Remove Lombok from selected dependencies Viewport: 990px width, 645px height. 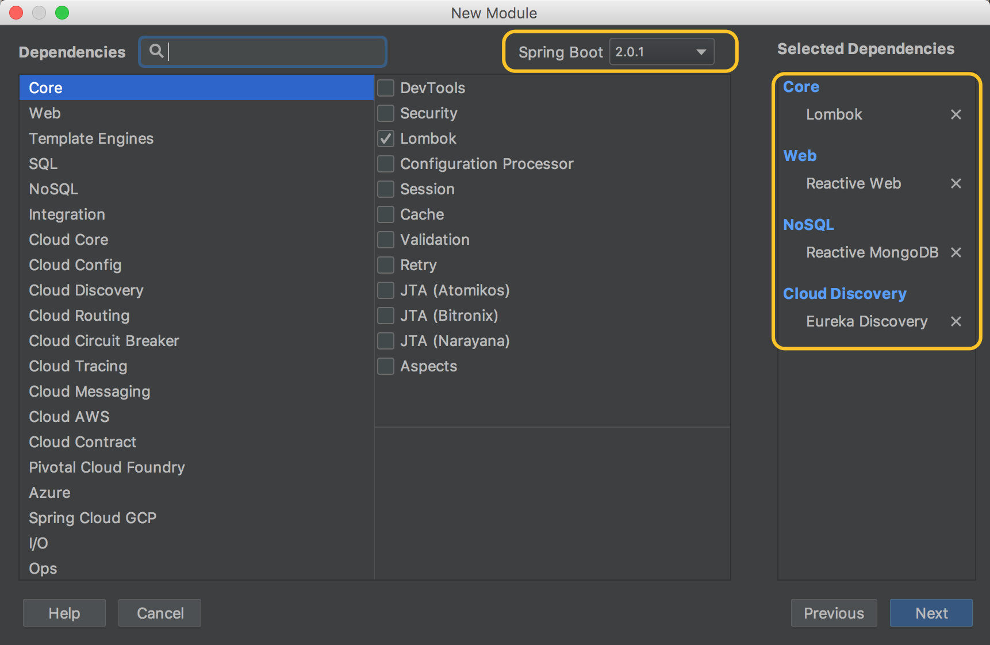(956, 114)
